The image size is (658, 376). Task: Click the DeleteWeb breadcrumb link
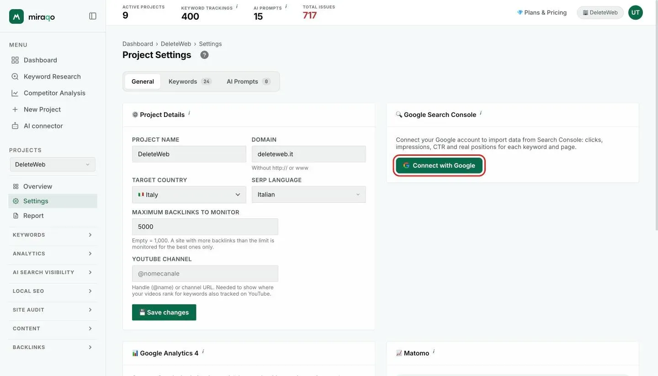pos(176,44)
